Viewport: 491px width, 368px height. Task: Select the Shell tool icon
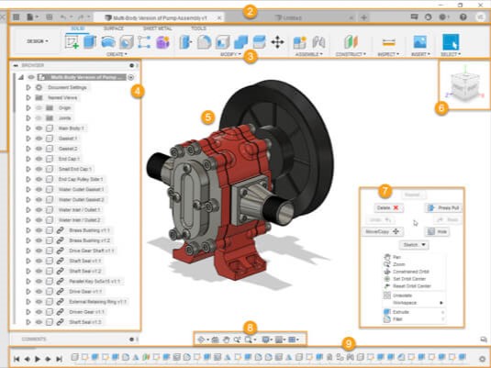(x=222, y=42)
